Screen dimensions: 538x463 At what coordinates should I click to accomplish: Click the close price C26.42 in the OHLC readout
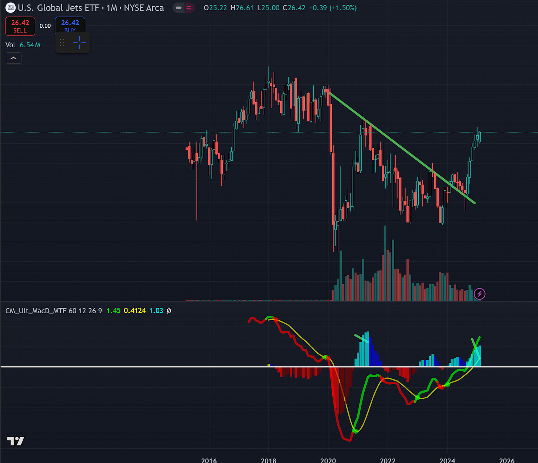point(294,8)
